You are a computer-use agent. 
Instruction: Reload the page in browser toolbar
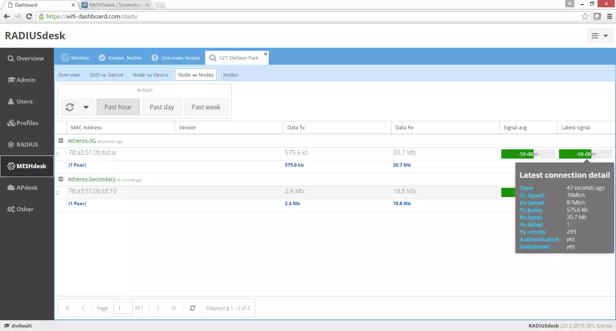click(x=29, y=16)
